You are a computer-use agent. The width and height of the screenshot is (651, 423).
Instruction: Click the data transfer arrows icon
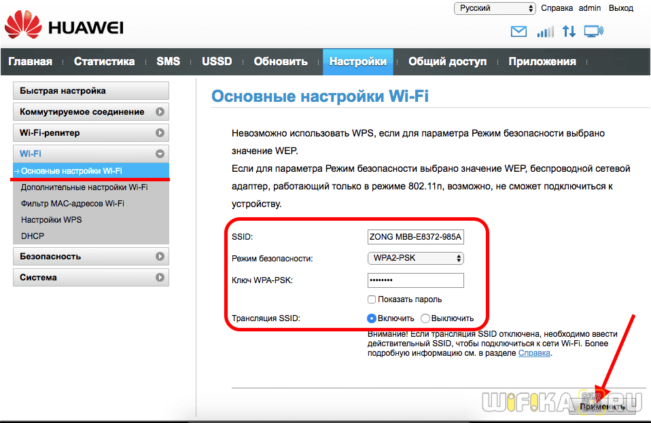(x=569, y=31)
